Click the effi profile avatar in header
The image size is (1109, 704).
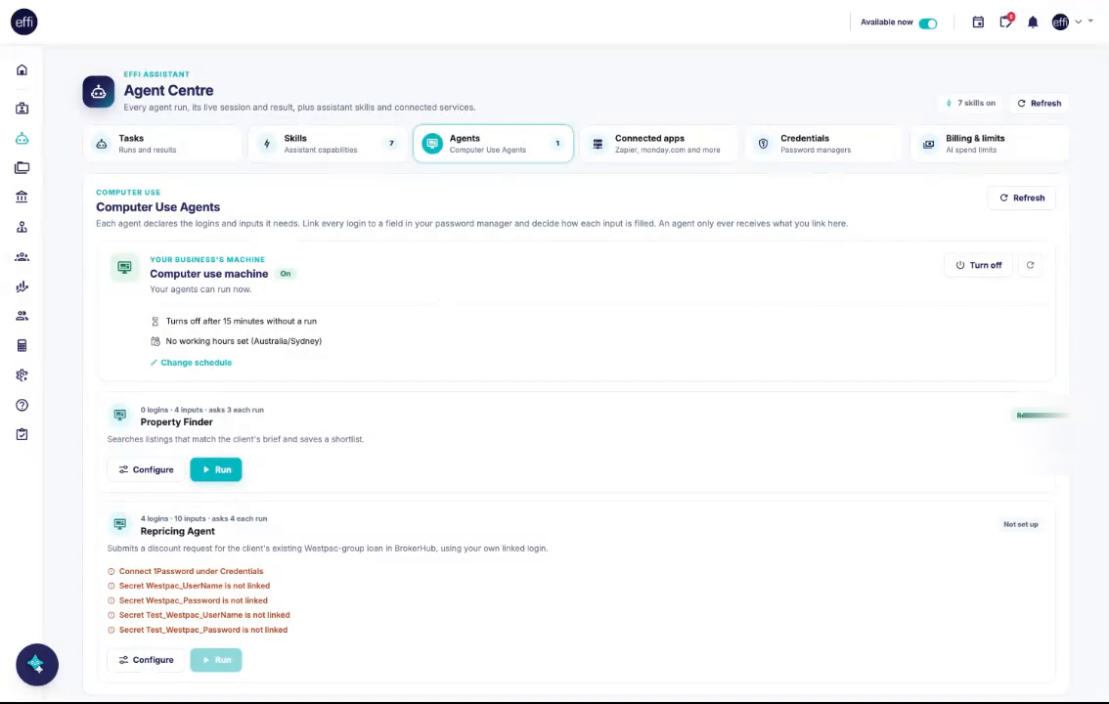coord(1060,22)
